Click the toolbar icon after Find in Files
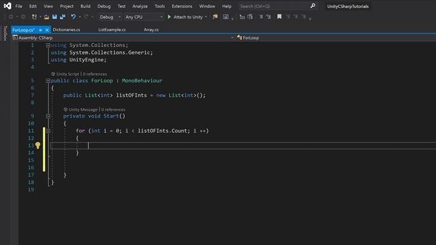The width and height of the screenshot is (436, 245). [x=225, y=17]
